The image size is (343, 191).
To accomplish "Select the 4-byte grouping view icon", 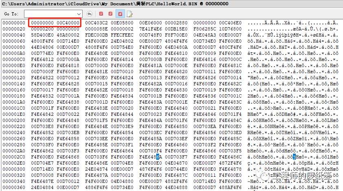I will [x=120, y=14].
